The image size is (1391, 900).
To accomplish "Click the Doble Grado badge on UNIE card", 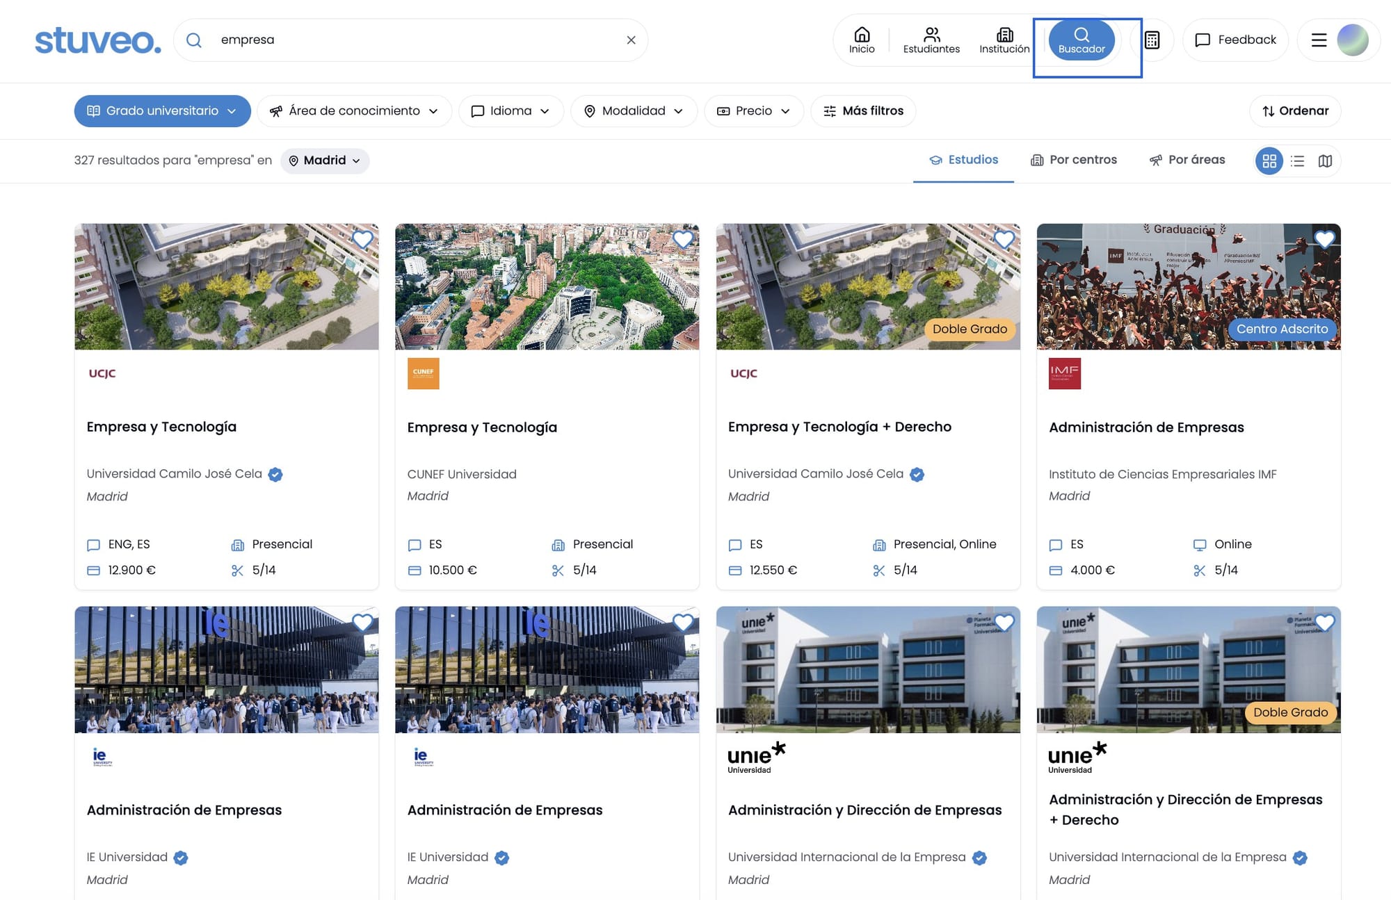I will [x=1290, y=712].
